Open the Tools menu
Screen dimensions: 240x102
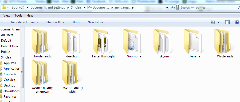(x=18, y=15)
